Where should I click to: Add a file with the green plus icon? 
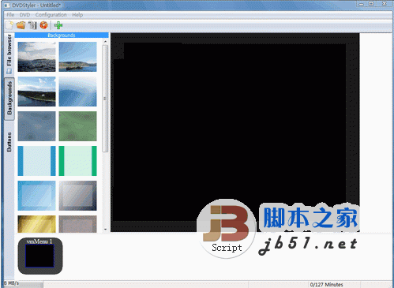coord(58,25)
